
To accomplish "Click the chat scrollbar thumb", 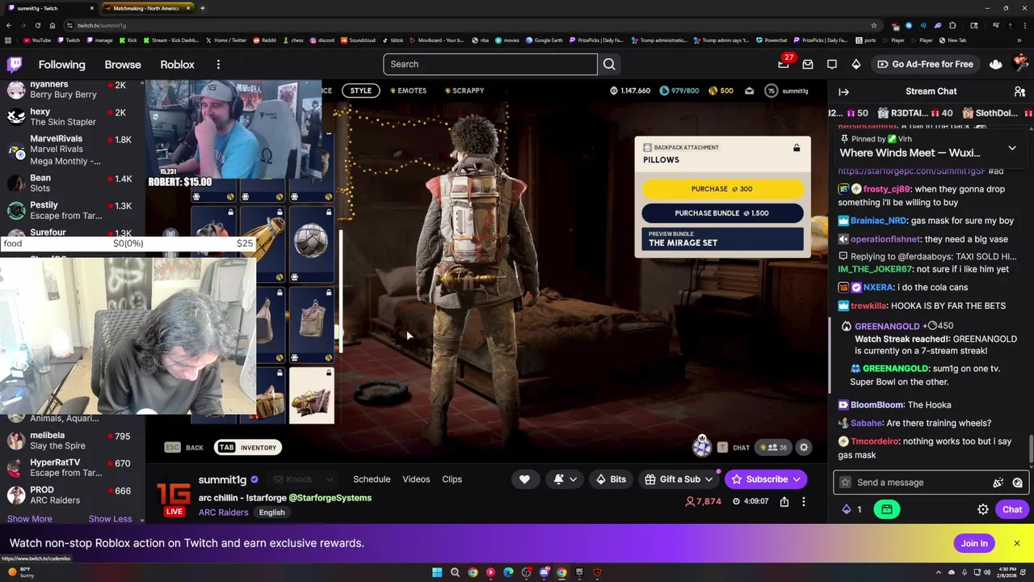I will tap(1031, 449).
